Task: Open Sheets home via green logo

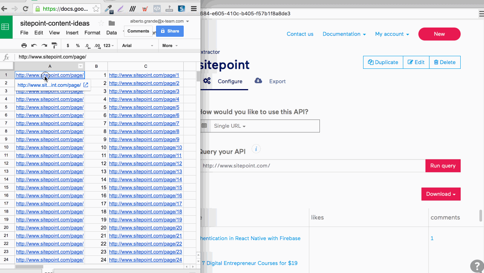Action: [6, 27]
